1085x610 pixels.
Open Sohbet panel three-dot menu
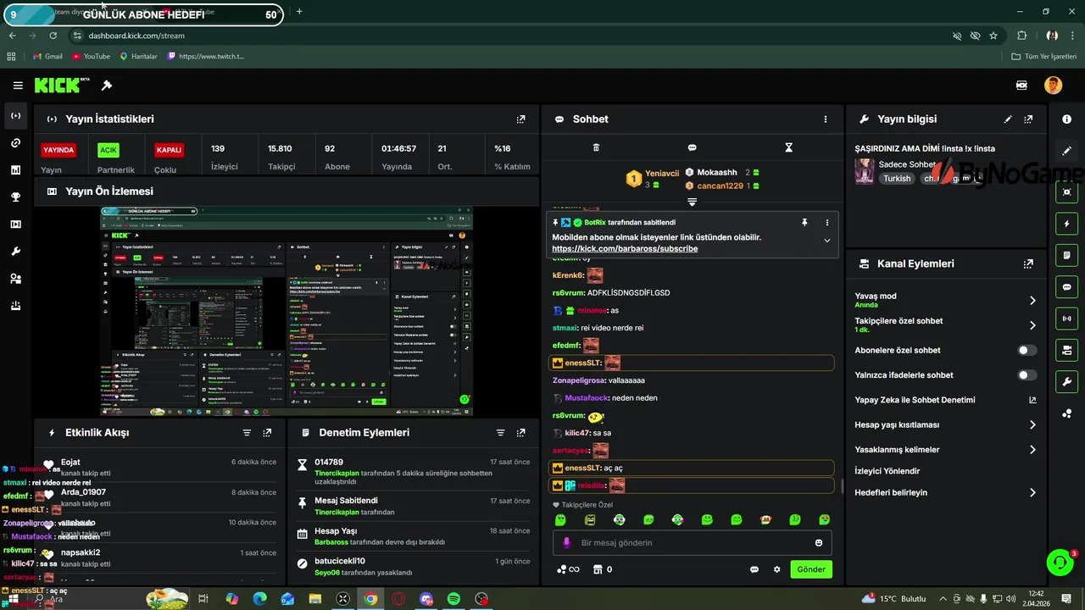coord(826,119)
